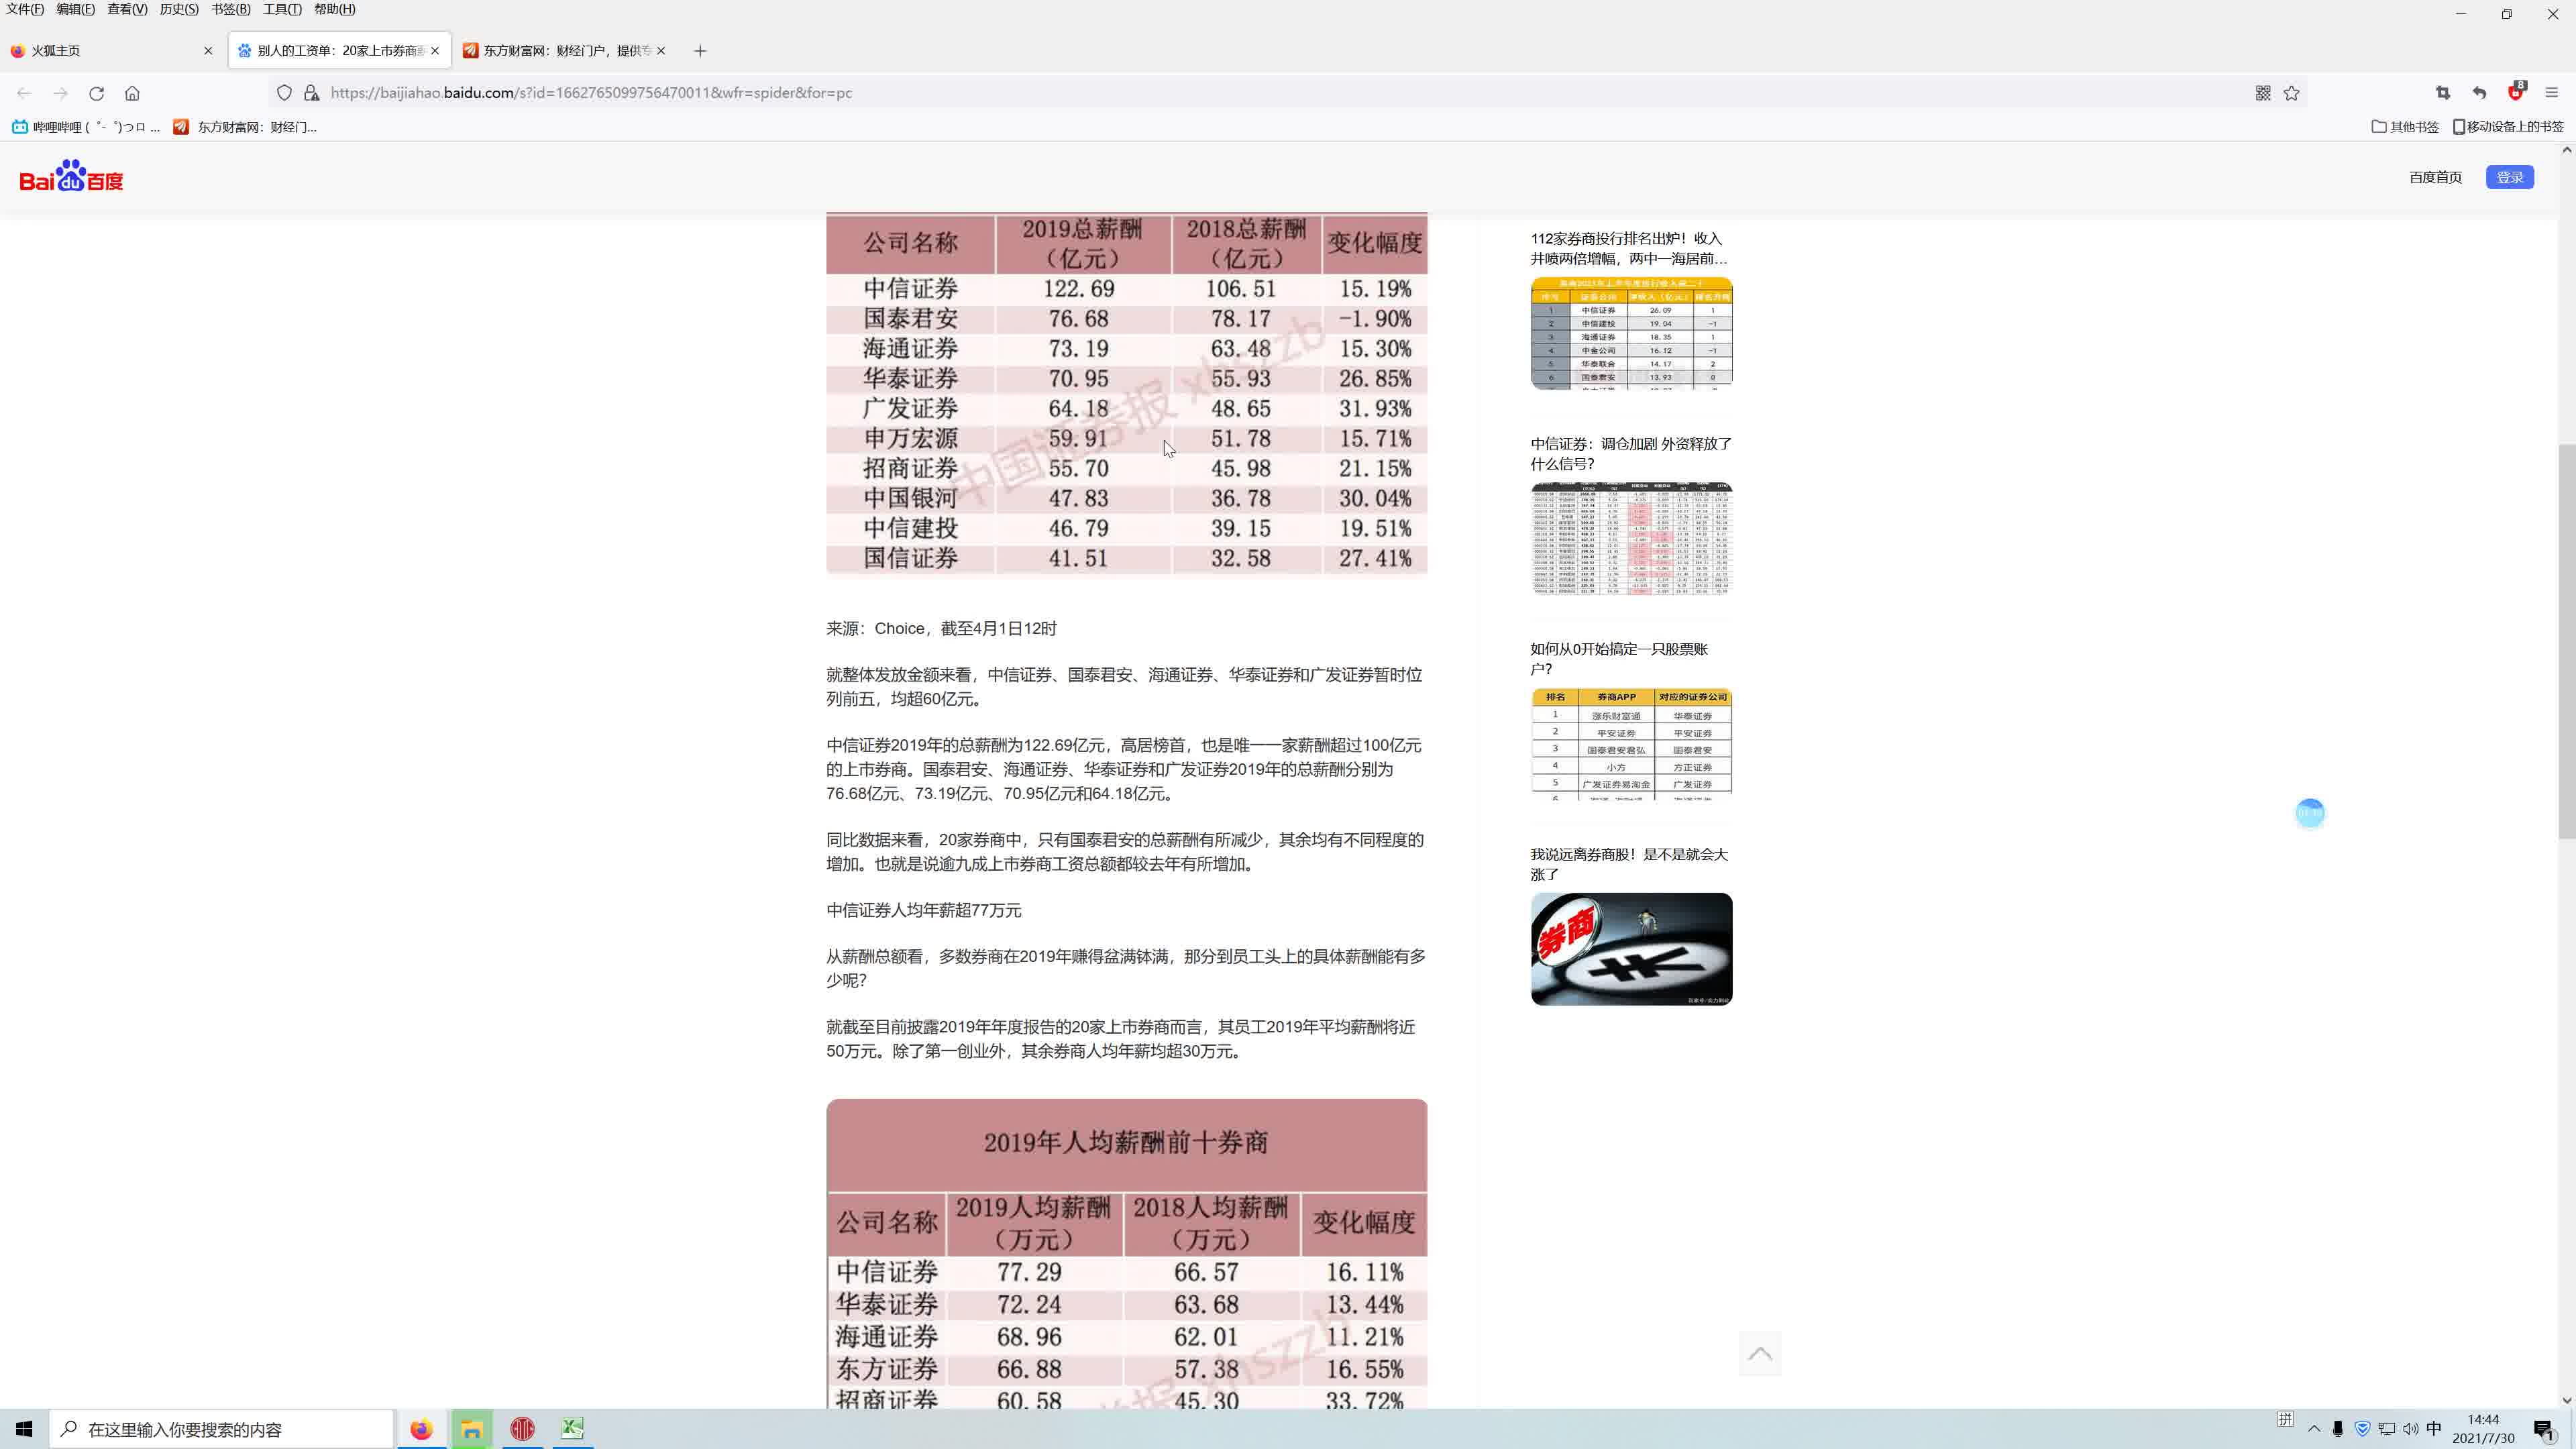Viewport: 2576px width, 1449px height.
Task: Open the 帮助(H) menu
Action: [334, 9]
